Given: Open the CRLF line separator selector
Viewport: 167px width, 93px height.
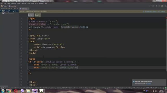Looking at the screenshot, I should [152, 88].
